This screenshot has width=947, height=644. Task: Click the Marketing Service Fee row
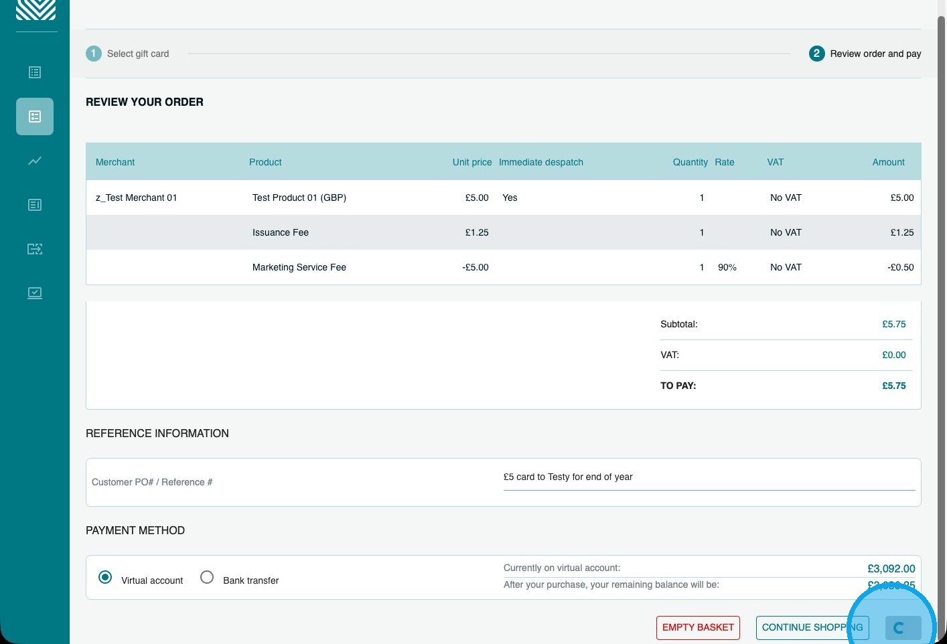point(504,267)
